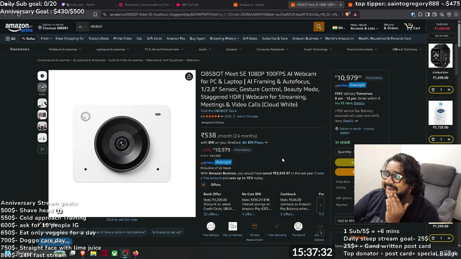
Task: Open the search category All dropdown
Action: 82,27
